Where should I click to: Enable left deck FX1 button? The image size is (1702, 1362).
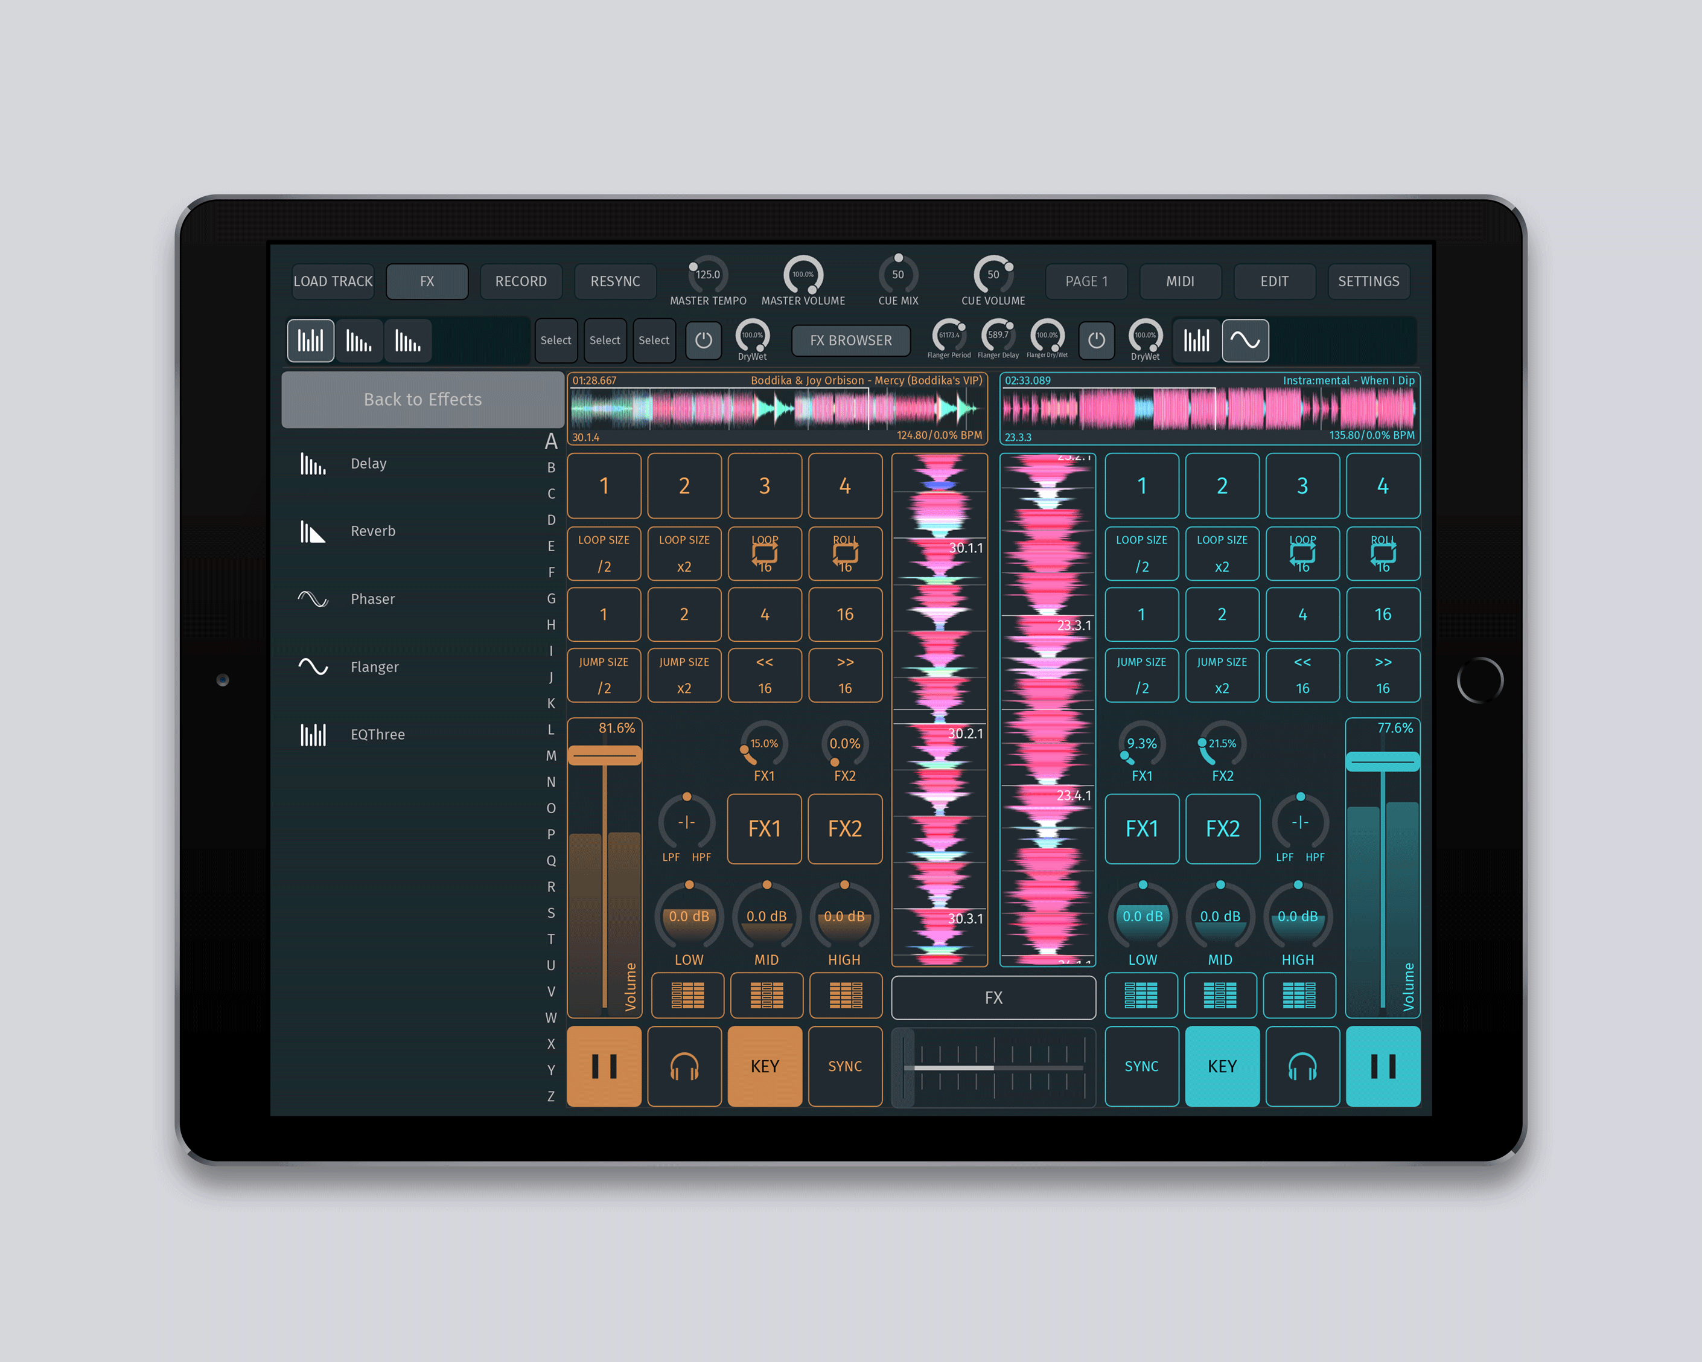(x=765, y=829)
